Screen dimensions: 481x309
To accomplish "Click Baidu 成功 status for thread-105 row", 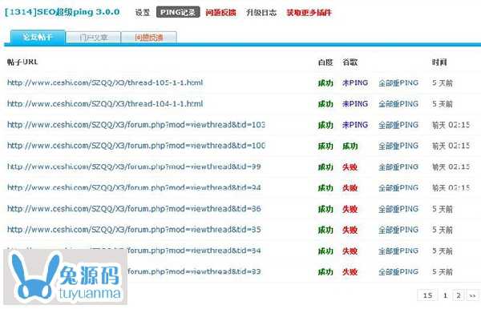I will [325, 83].
